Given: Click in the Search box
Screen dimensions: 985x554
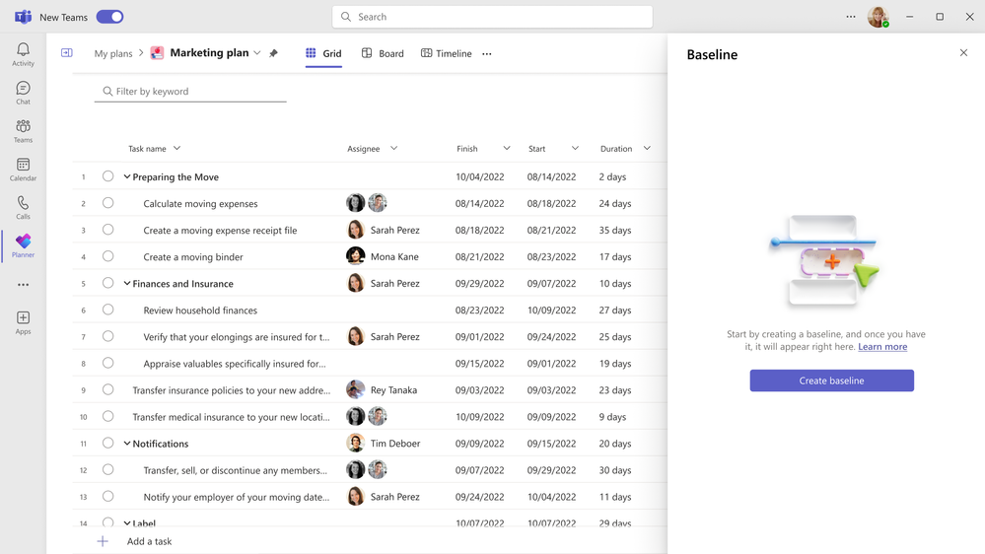Looking at the screenshot, I should pyautogui.click(x=493, y=17).
